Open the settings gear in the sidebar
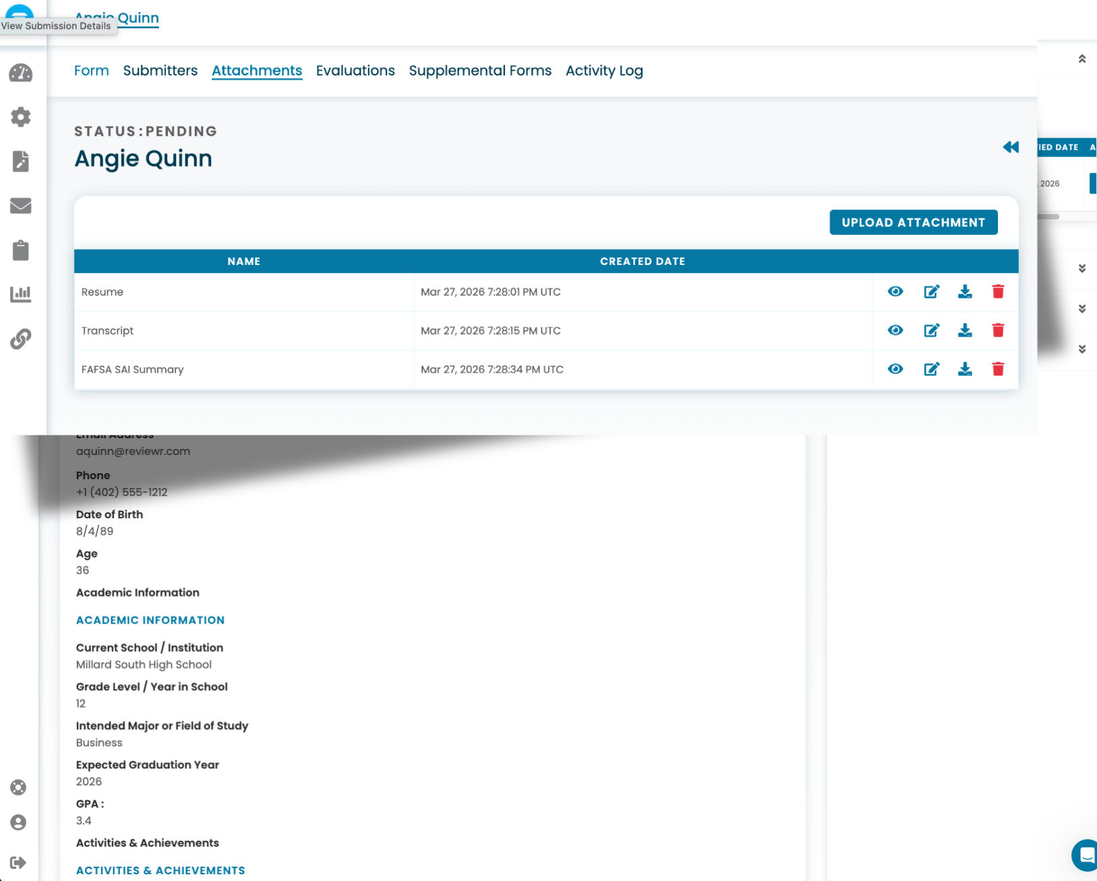The image size is (1097, 881). click(20, 117)
